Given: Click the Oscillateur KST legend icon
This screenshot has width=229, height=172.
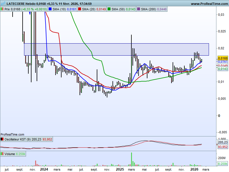Looking at the screenshot, I should 2,139.
